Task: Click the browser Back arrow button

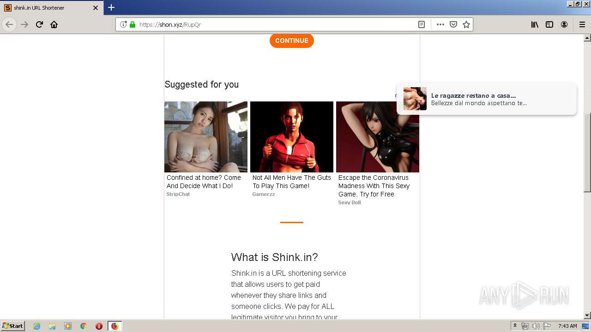Action: point(9,24)
